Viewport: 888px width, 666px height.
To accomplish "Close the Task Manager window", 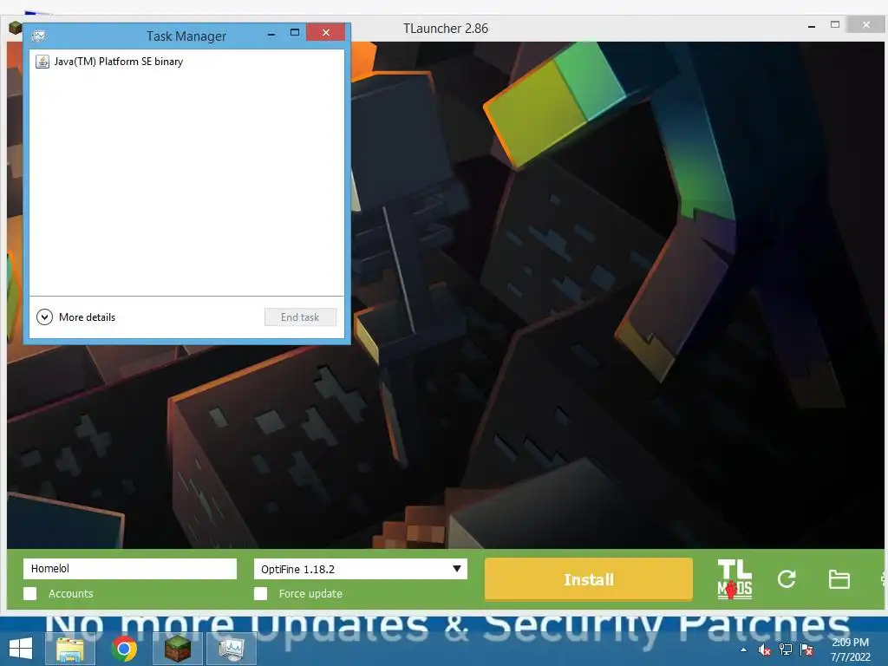I will click(x=326, y=32).
